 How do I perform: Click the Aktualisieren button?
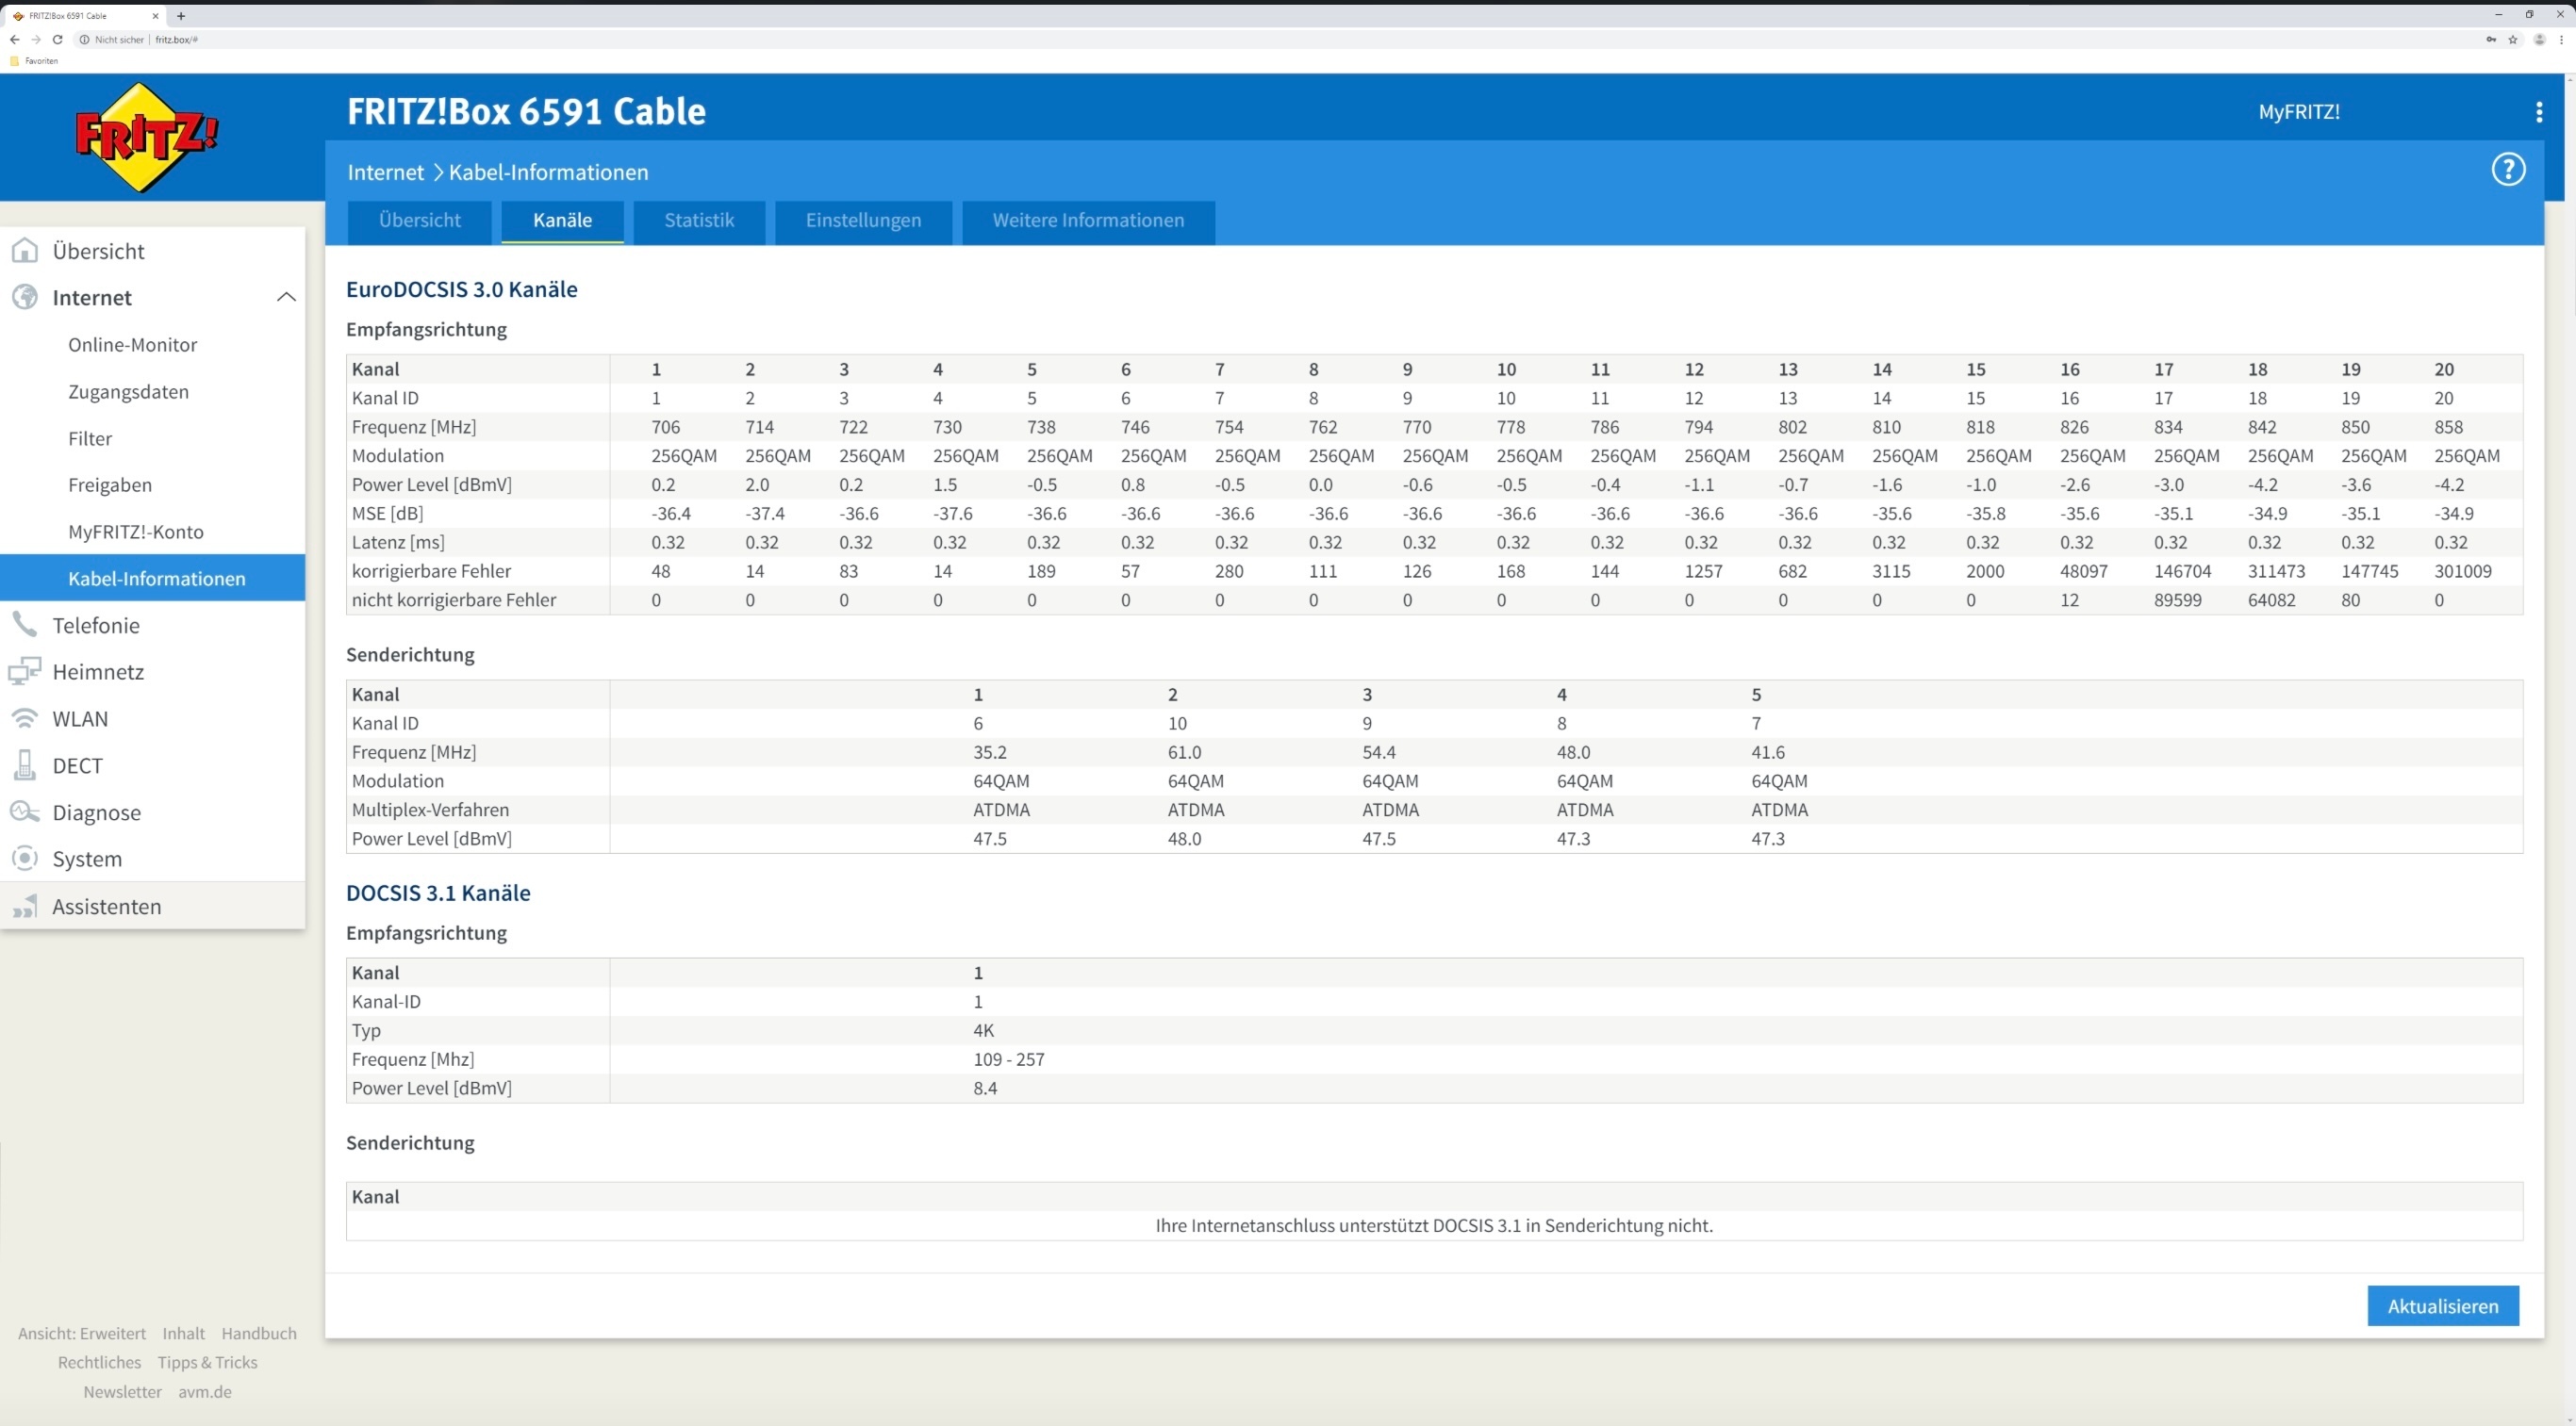click(2442, 1305)
